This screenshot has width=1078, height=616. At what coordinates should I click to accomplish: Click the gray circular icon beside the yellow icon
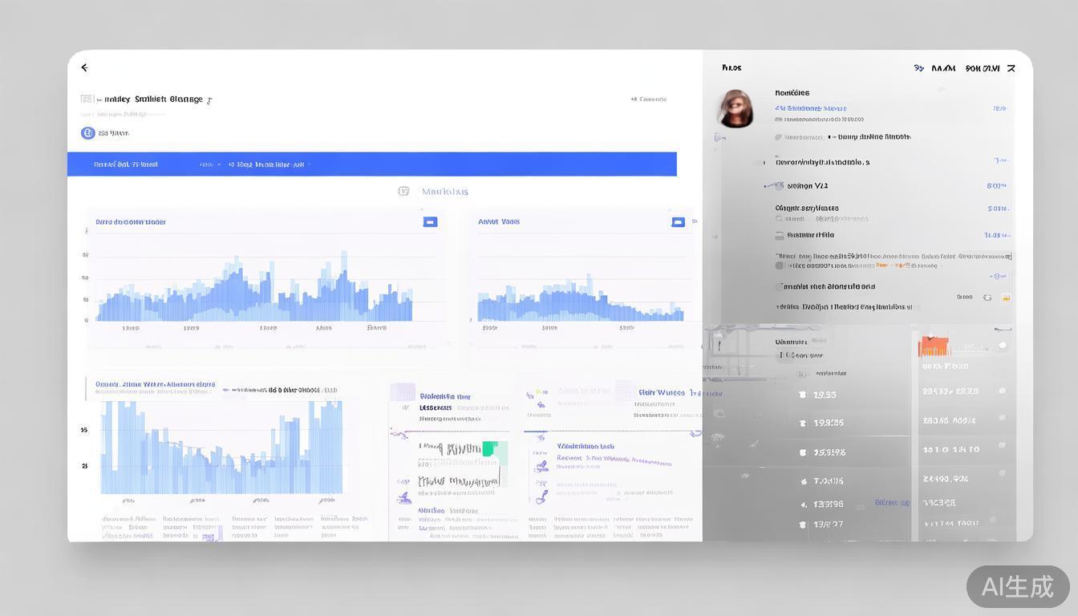[987, 298]
